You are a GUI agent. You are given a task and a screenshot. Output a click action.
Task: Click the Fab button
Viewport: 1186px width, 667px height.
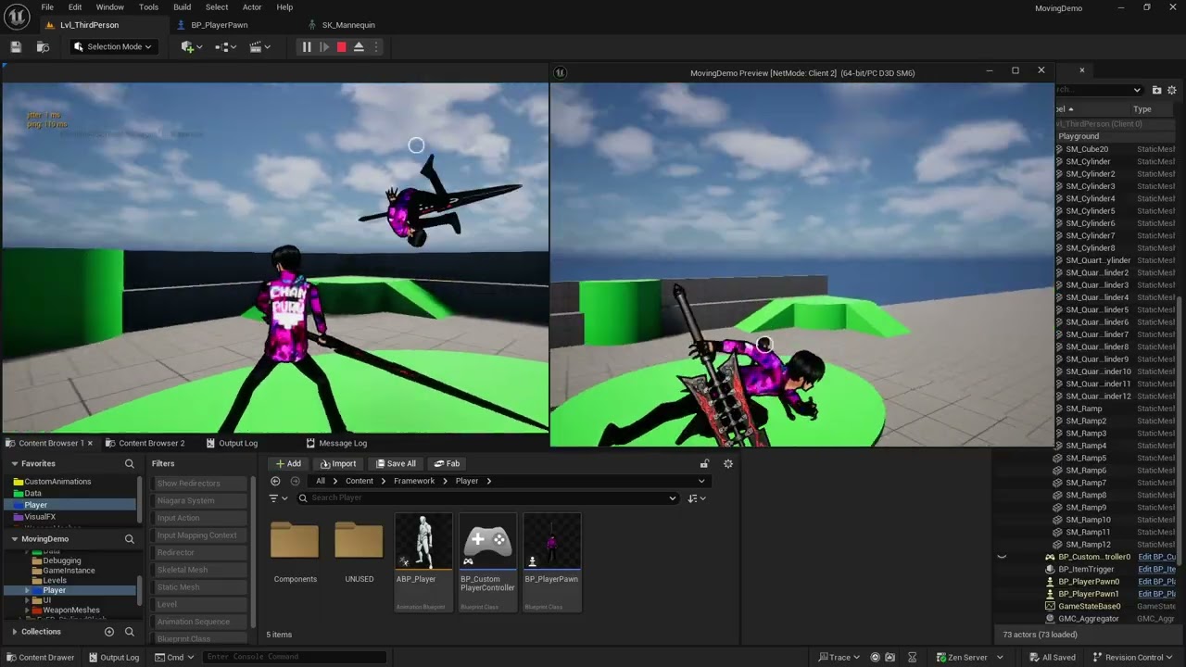point(447,463)
